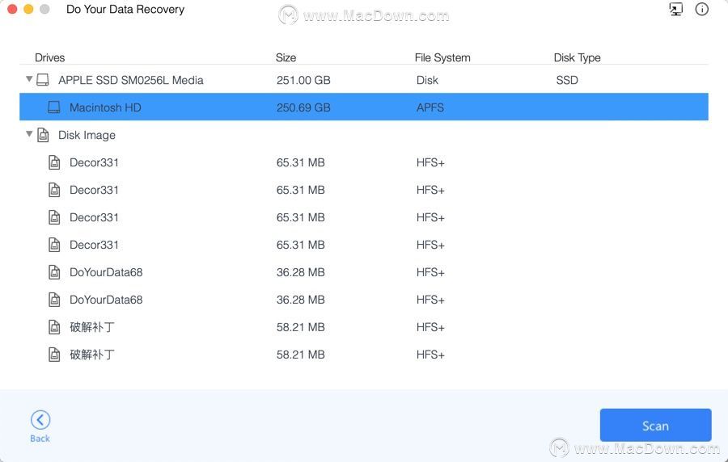Sort by the Size column header
Screen dimensions: 728x462
(286, 57)
